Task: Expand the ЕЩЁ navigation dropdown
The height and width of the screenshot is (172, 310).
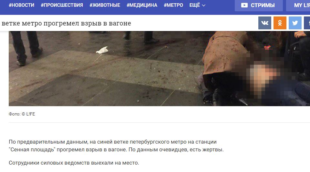Action: (197, 5)
